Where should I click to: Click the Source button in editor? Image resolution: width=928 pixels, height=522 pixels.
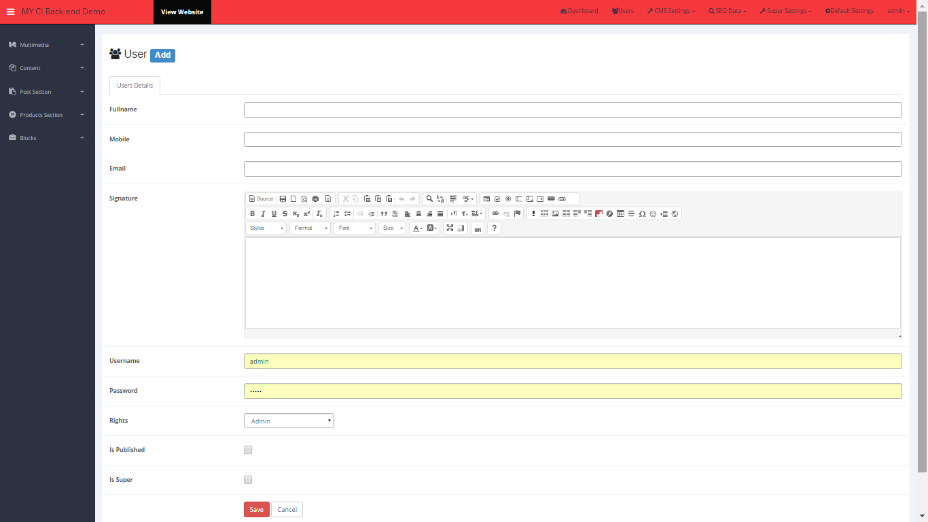[262, 199]
